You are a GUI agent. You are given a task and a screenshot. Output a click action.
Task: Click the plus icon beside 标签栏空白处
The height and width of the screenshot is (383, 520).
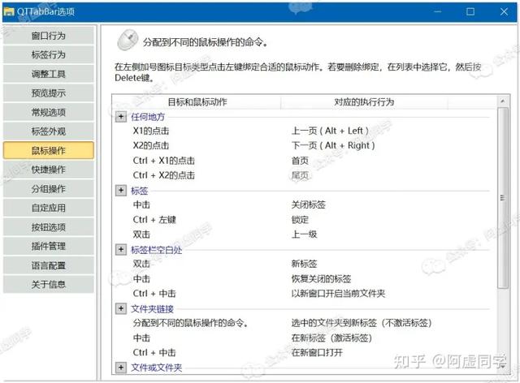(x=121, y=249)
